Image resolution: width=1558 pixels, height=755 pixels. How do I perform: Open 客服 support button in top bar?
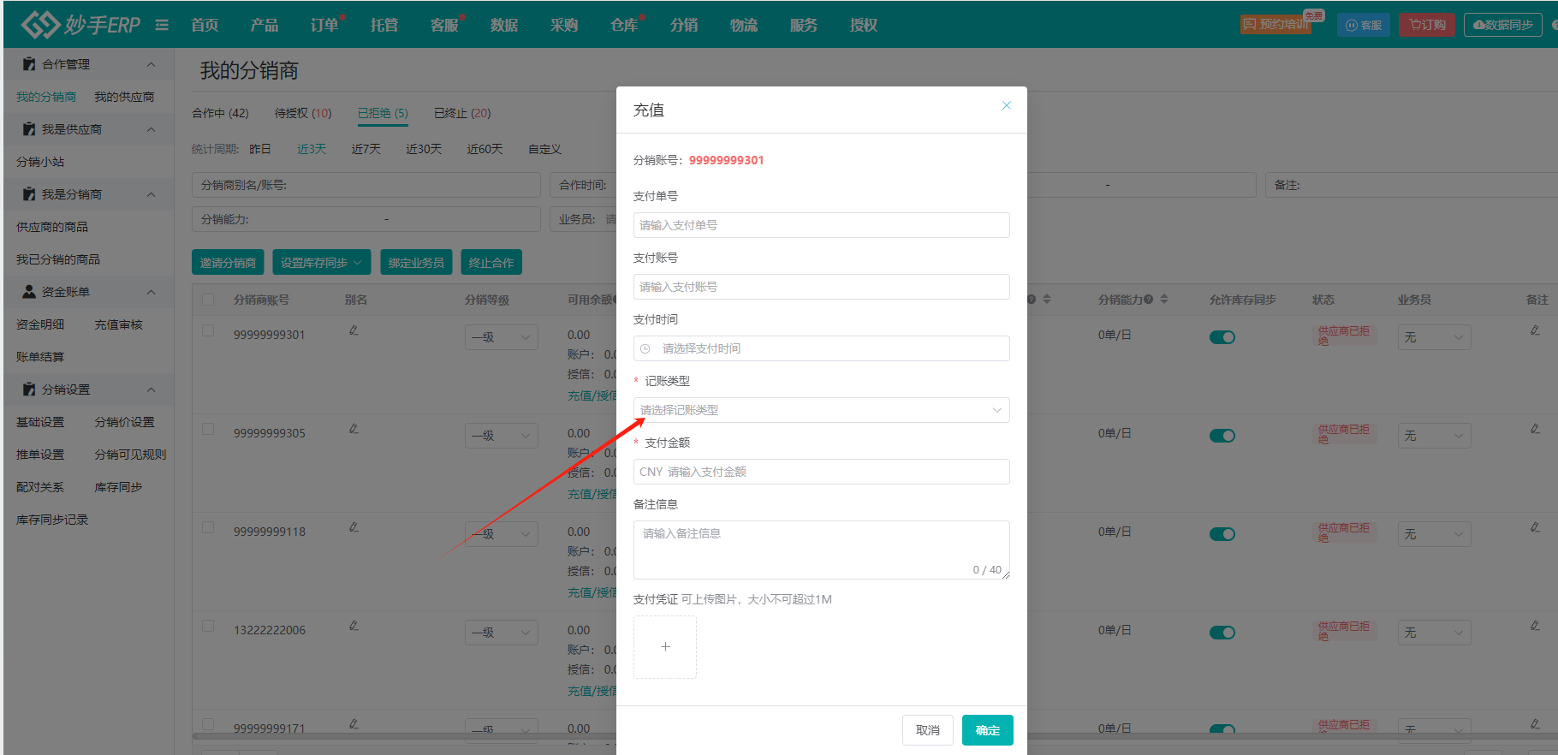1364,25
